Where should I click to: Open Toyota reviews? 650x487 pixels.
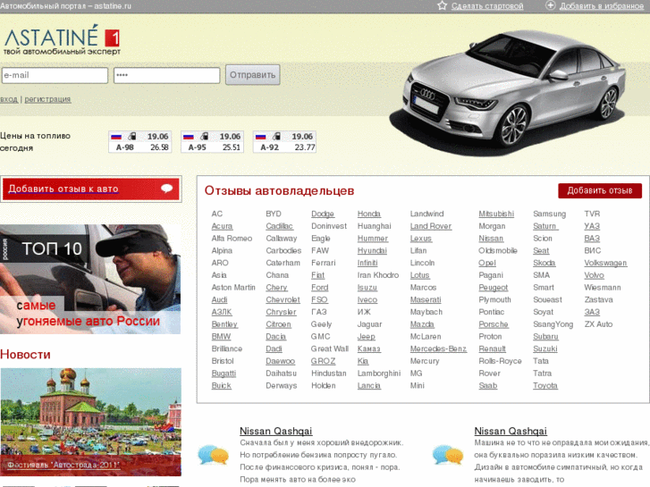tap(545, 386)
